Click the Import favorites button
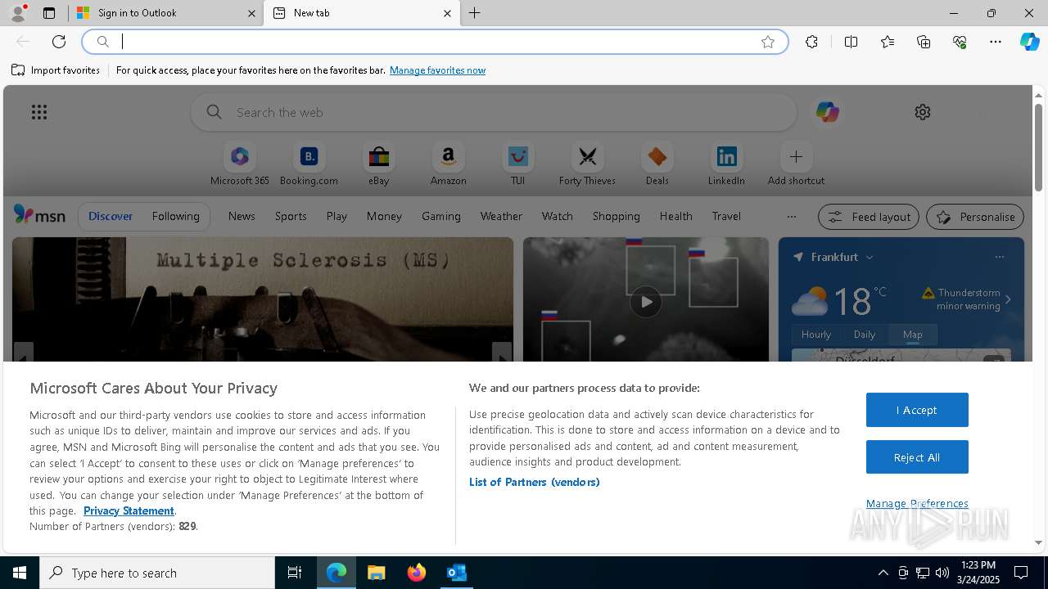Screen dimensions: 1048x589 [x=56, y=70]
